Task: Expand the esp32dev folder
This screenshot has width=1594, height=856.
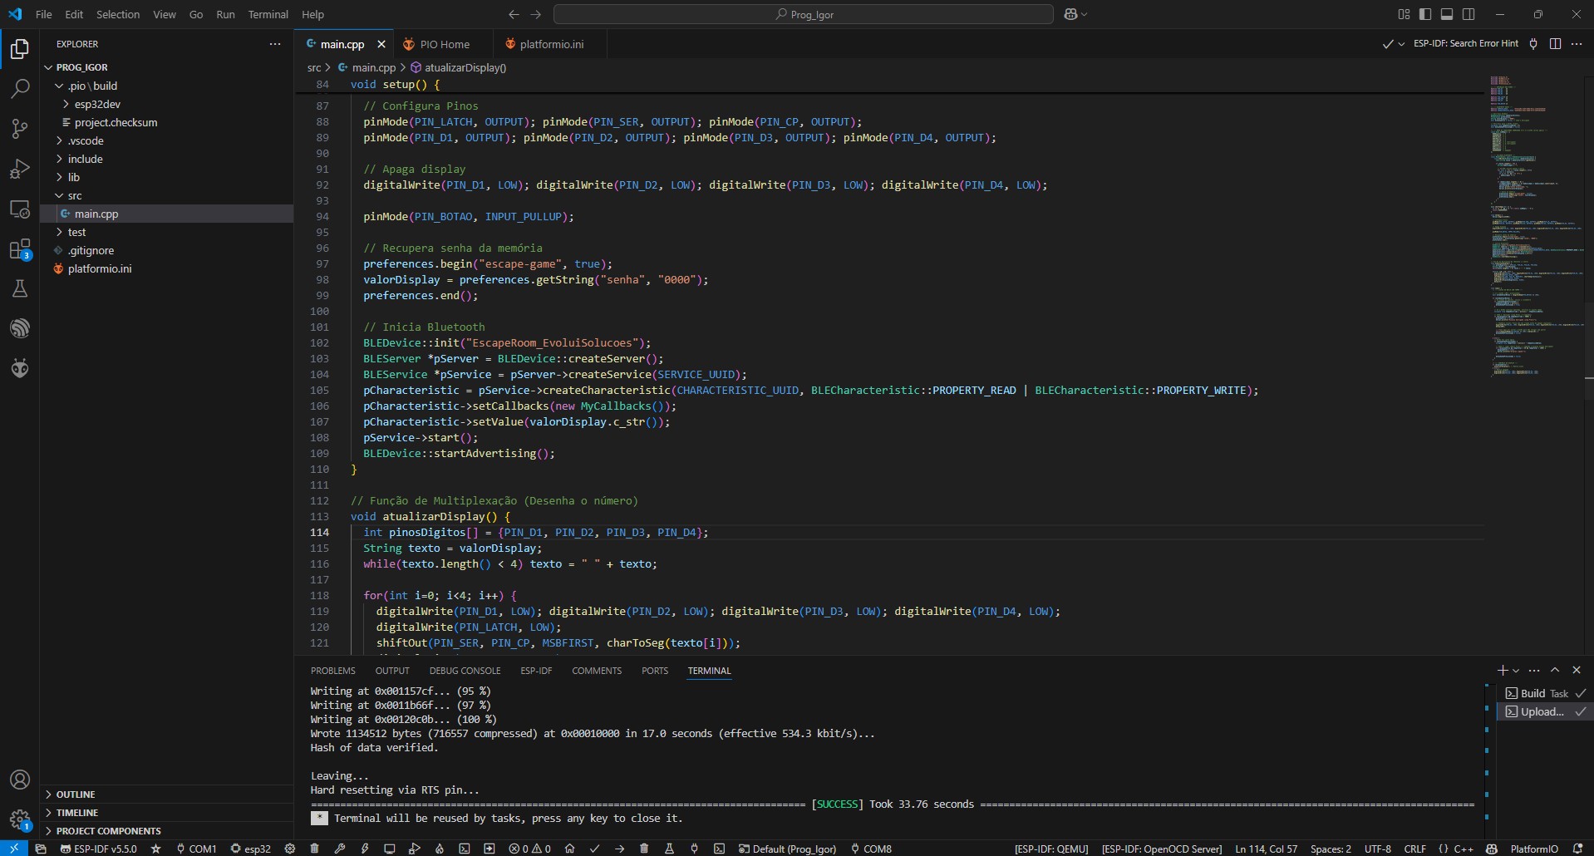Action: click(166, 104)
